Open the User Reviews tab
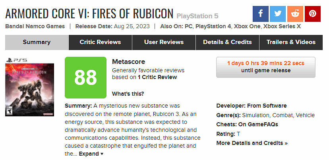The image size is (329, 160). [164, 42]
